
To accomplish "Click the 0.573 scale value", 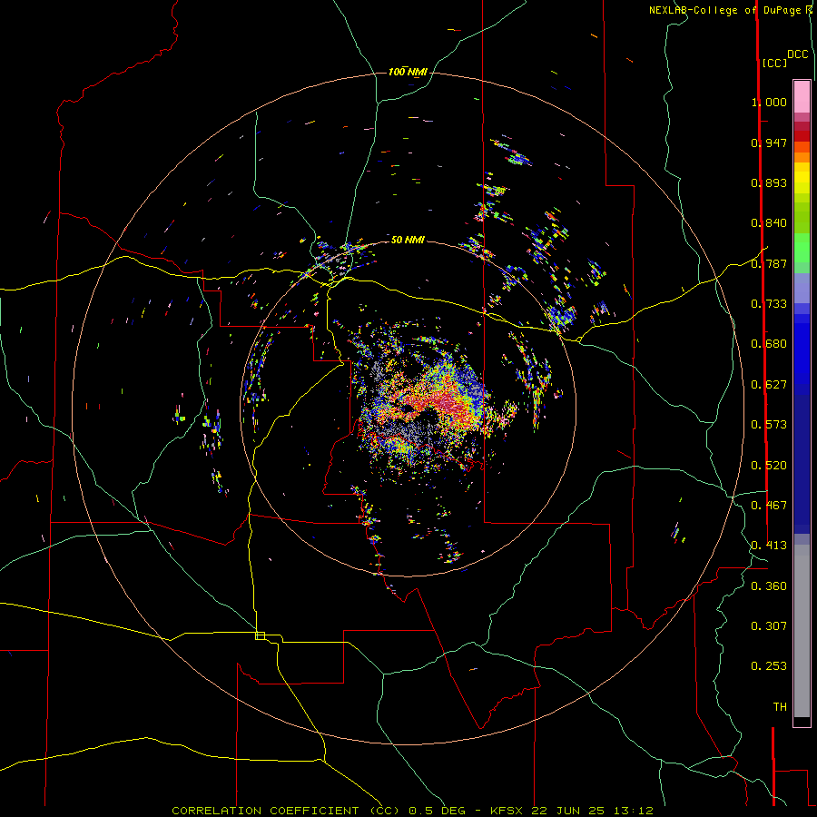I will pyautogui.click(x=769, y=425).
